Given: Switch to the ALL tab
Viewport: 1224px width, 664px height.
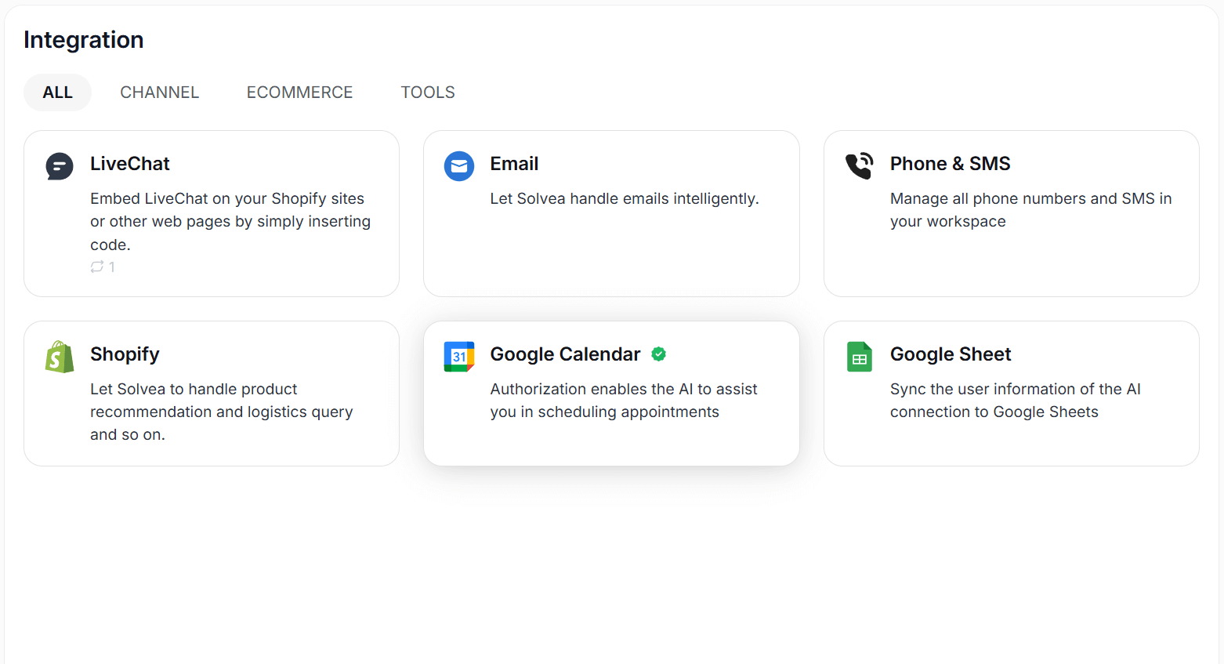Looking at the screenshot, I should point(57,93).
